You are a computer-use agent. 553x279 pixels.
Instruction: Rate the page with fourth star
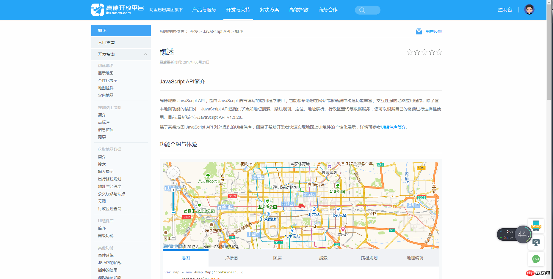(x=432, y=52)
